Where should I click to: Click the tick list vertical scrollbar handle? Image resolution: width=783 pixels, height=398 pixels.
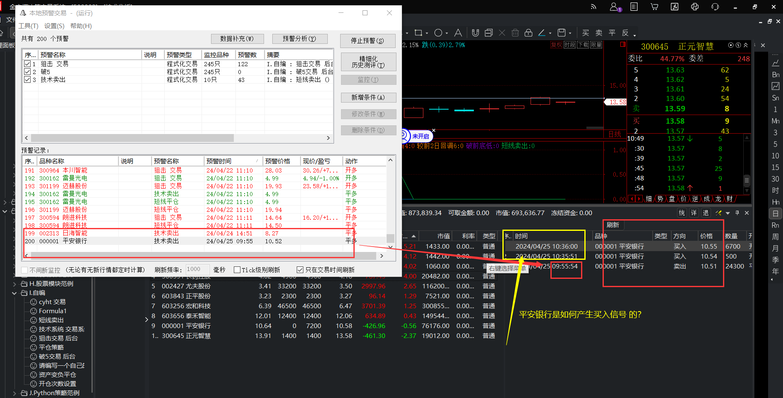click(747, 180)
